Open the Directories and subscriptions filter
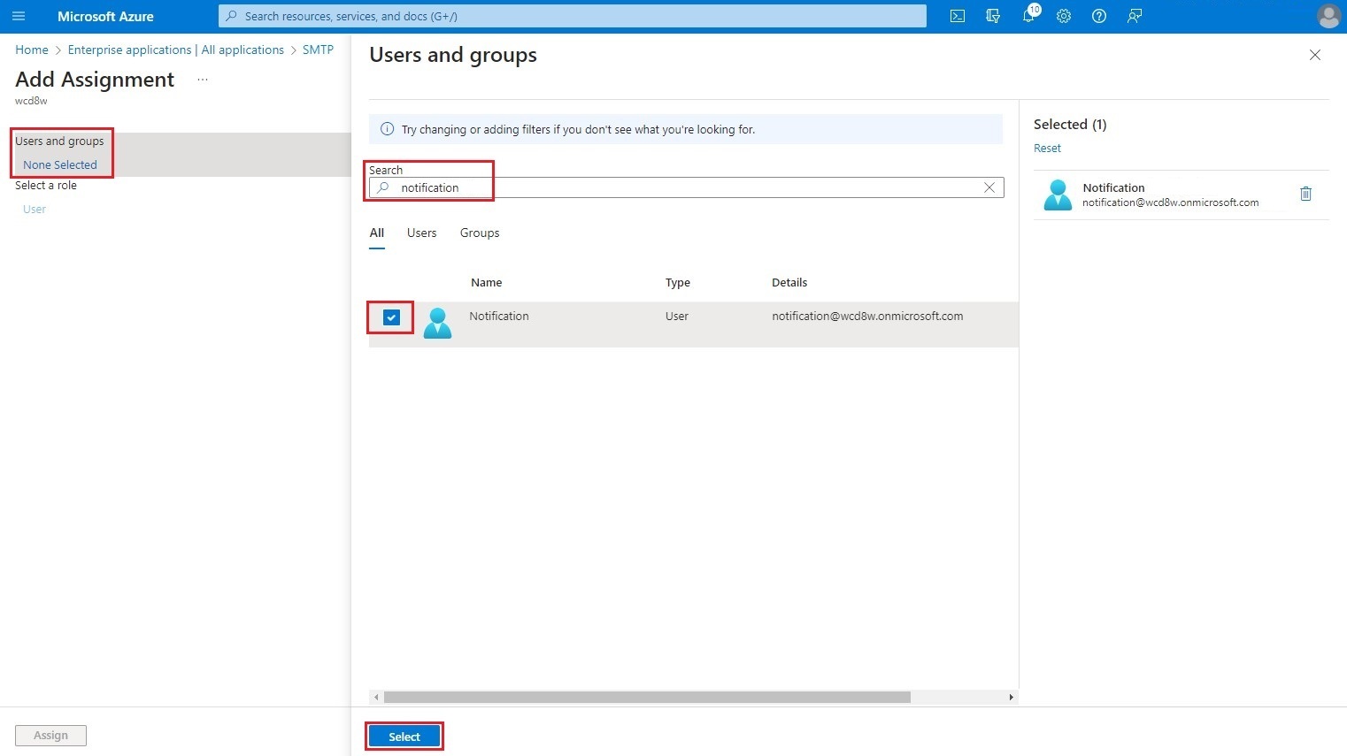The image size is (1347, 756). [992, 16]
